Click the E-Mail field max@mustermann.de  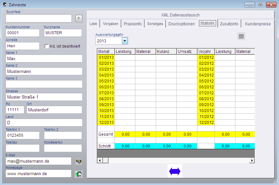point(38,161)
